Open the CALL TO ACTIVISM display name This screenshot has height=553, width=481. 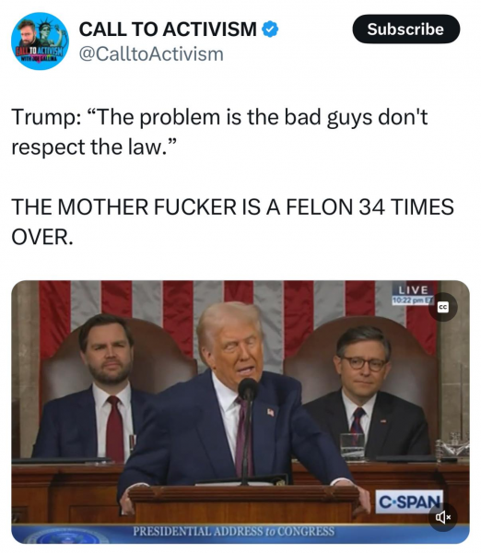click(168, 29)
